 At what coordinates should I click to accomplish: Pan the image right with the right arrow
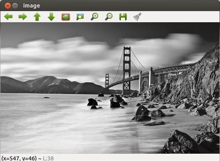point(23,17)
